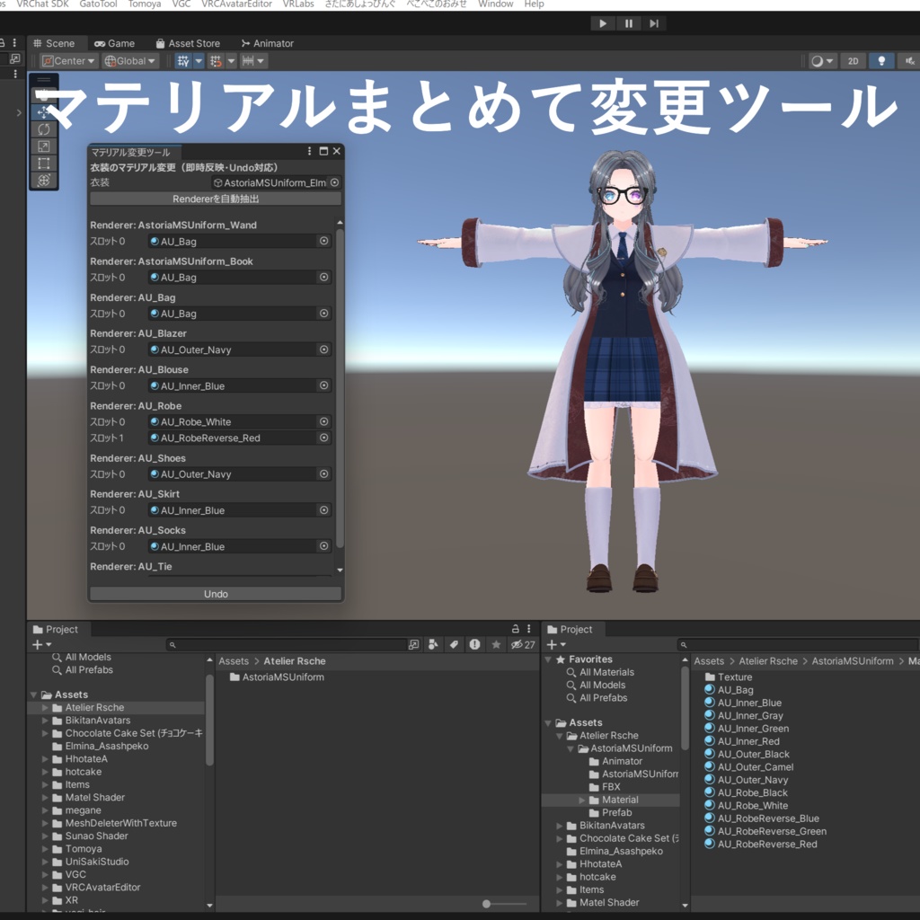920x920 pixels.
Task: Expand the BikitanAvatars folder in left Project
Action: 45,721
